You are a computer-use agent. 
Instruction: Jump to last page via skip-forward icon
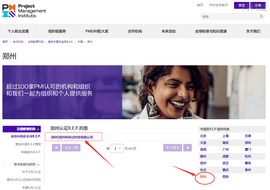pyautogui.click(x=187, y=148)
